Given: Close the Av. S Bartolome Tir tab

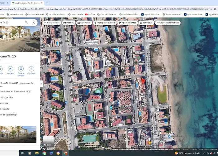Looking at the screenshot, I should point(42,3).
